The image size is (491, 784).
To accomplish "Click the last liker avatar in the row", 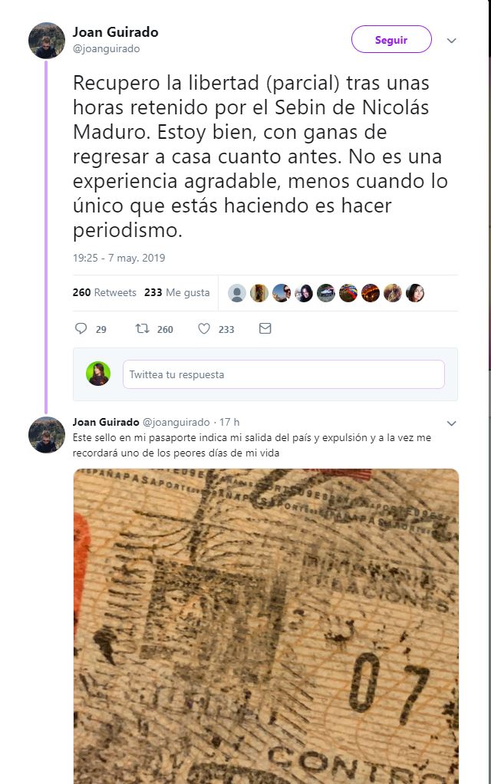I will [415, 293].
